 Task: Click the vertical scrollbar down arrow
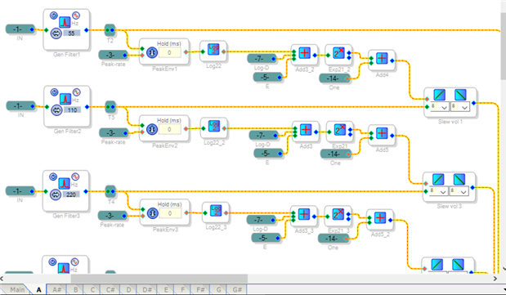(x=504, y=269)
